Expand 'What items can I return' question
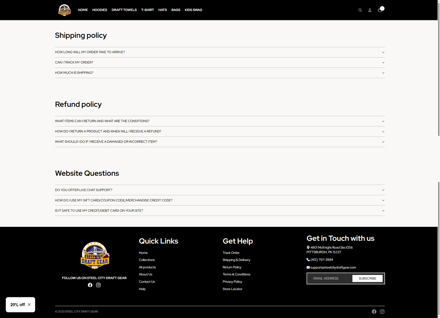Screen dimensions: 440x318 (x=220, y=121)
